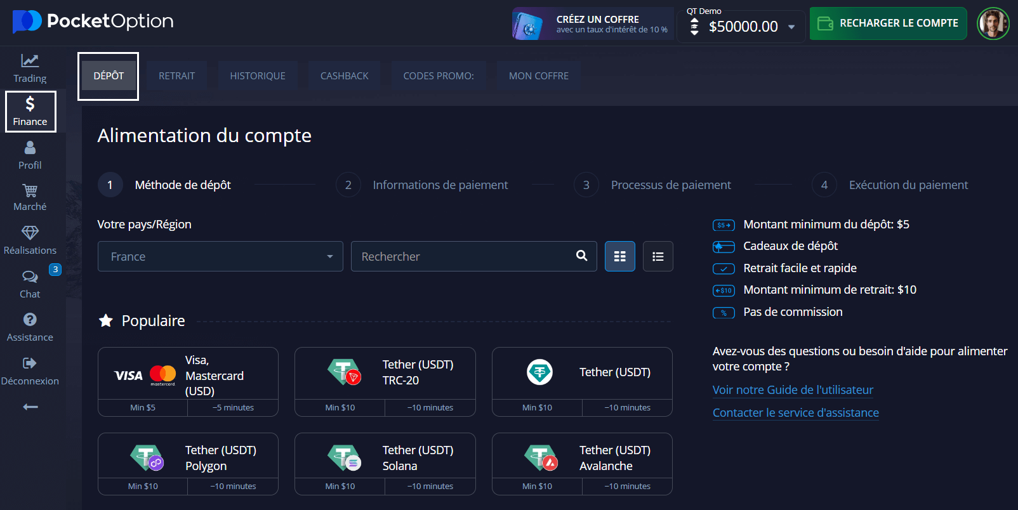1018x510 pixels.
Task: Click Cadeaux de dépôt text
Action: point(791,245)
